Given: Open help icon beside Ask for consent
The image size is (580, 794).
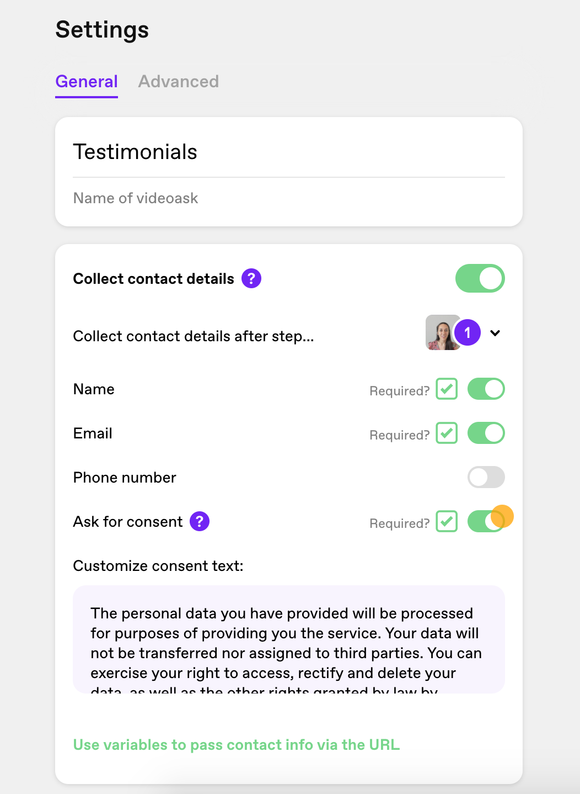Looking at the screenshot, I should [x=200, y=521].
